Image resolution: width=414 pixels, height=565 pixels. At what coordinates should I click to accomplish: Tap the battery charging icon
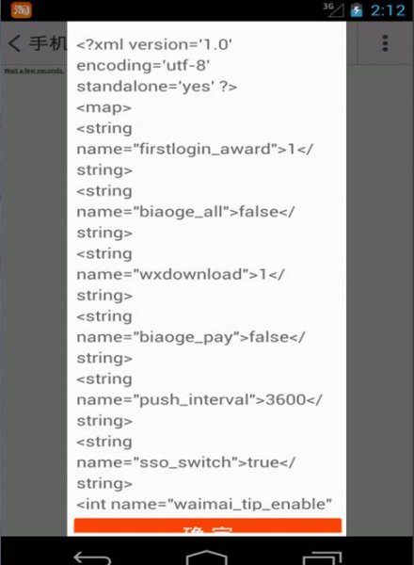[357, 10]
